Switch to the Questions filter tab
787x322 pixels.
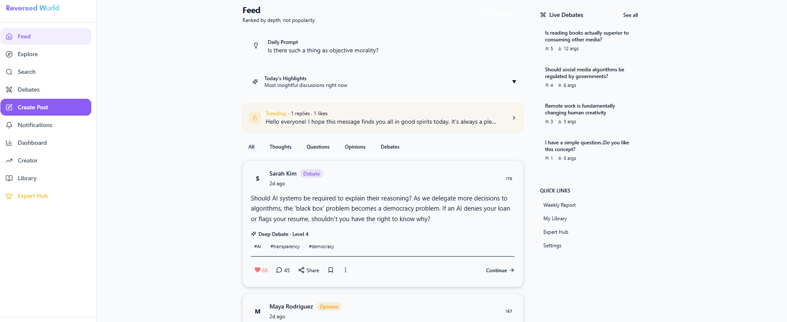pos(318,146)
